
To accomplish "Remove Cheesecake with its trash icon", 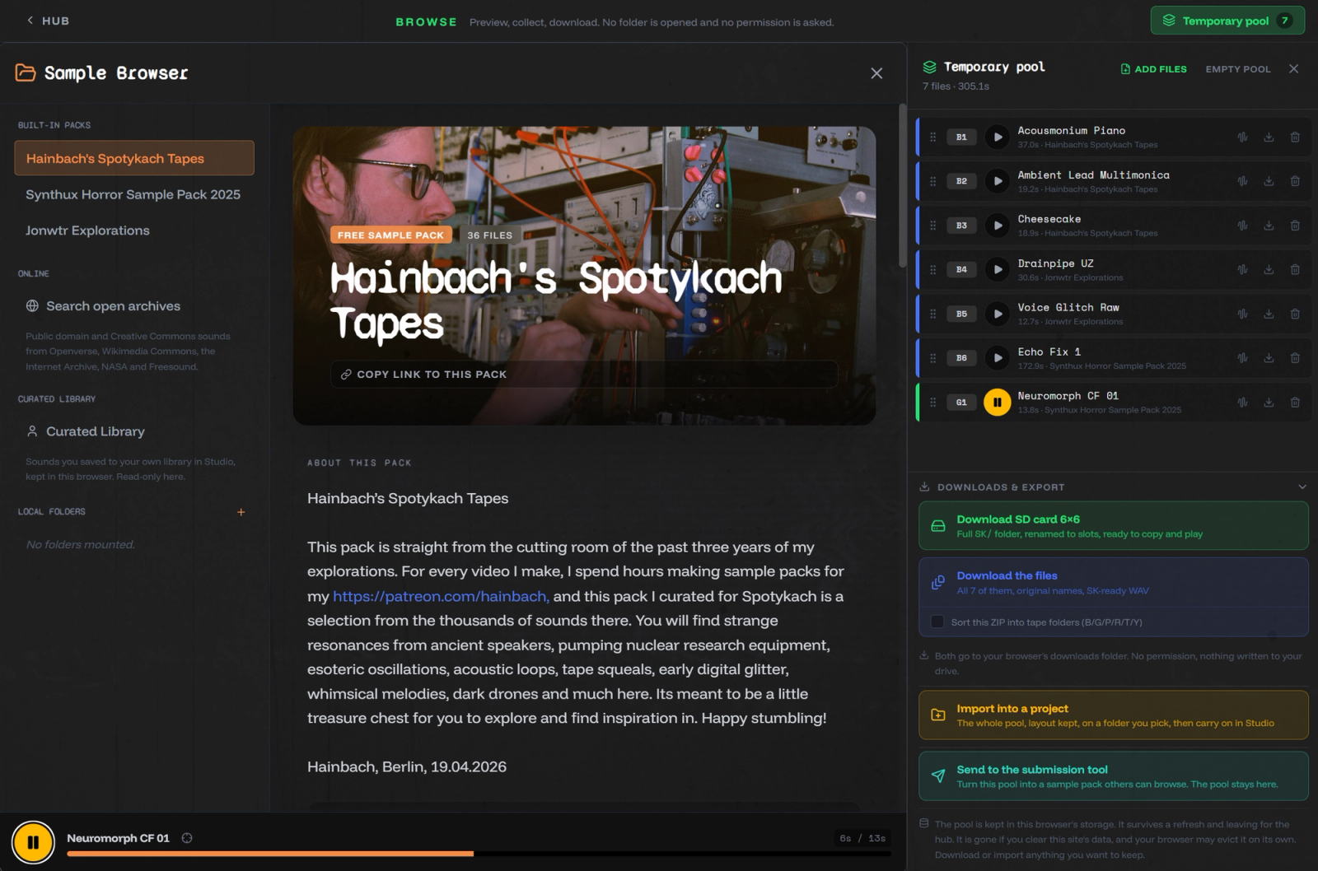I will (1295, 226).
